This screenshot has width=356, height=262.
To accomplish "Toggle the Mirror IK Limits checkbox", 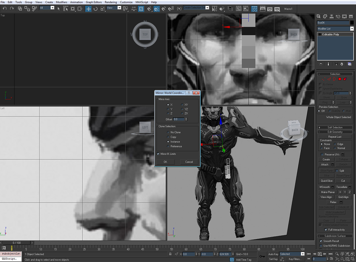I will click(x=158, y=154).
